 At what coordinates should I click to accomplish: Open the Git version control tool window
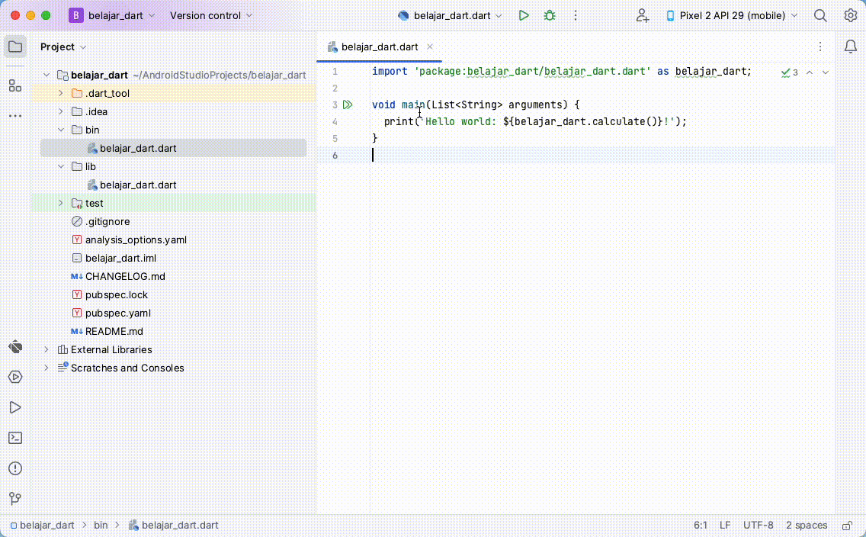15,498
